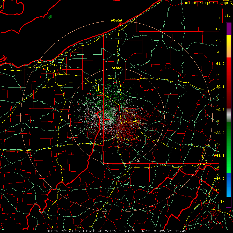Click the TH legend label
233x233 pixels.
(x=222, y=201)
